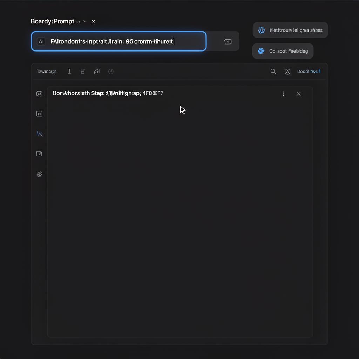Click the Boardy:Prompt title
Viewport: 359px width, 359px height.
click(x=52, y=21)
